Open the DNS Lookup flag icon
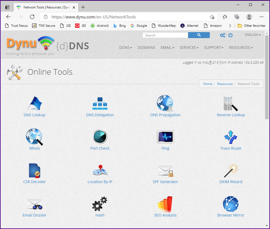Image resolution: width=270 pixels, height=229 pixels. (34, 103)
